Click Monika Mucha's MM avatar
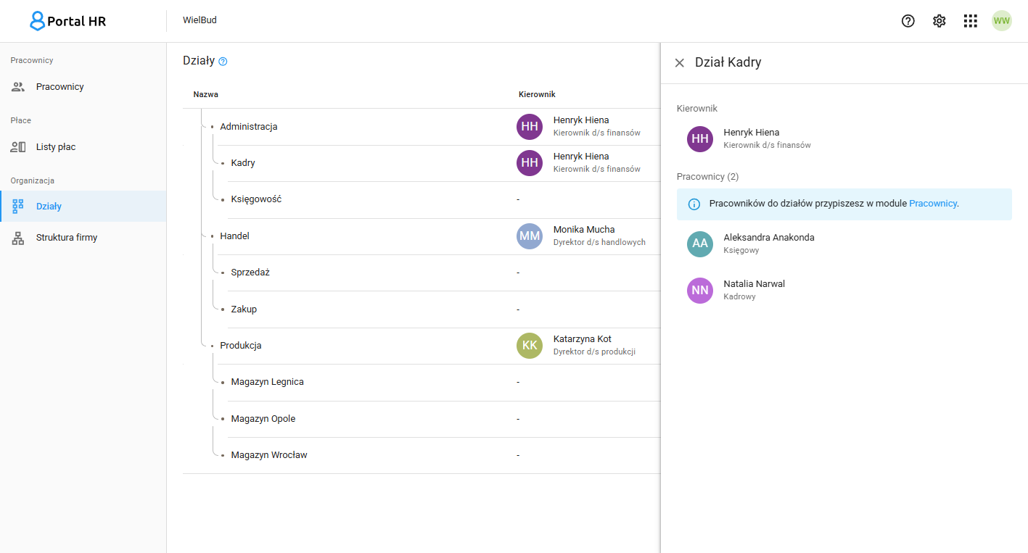 click(x=530, y=236)
